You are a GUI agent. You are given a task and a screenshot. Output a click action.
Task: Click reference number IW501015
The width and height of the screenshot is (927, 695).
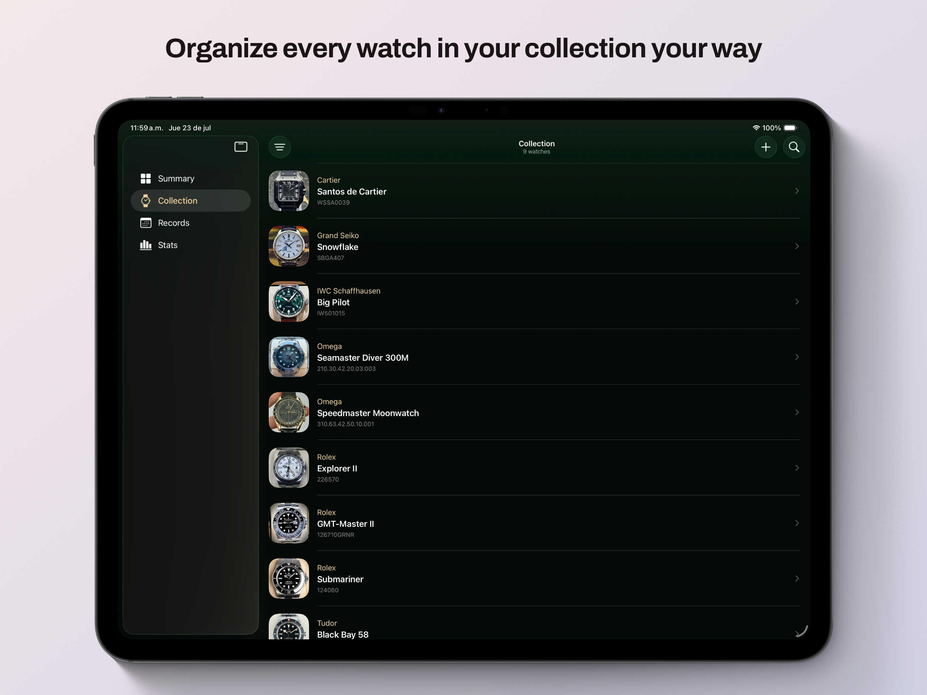coord(331,313)
